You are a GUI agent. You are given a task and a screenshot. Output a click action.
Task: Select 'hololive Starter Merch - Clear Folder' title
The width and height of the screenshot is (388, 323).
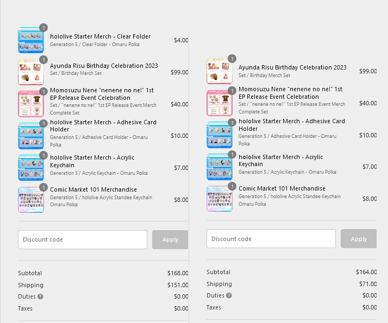tap(100, 36)
